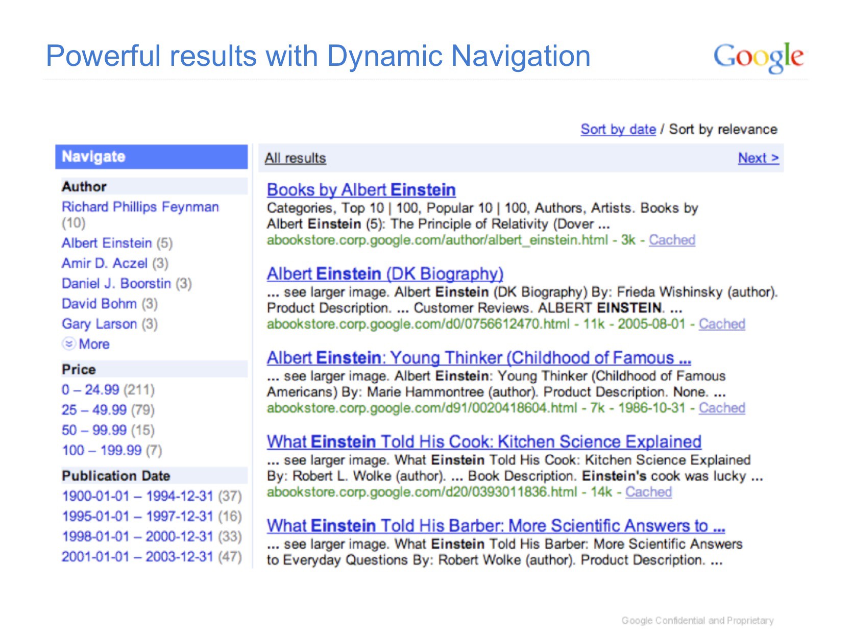Screen dimensions: 851x638
Task: Filter by author Amir D. Aczel
Action: tap(105, 263)
